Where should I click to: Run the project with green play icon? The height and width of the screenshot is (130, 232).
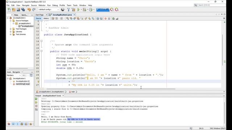pos(78,10)
